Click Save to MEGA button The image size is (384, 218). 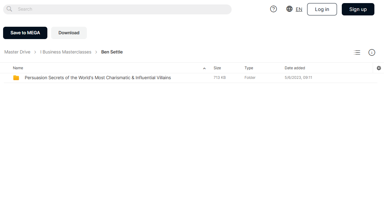pyautogui.click(x=25, y=33)
